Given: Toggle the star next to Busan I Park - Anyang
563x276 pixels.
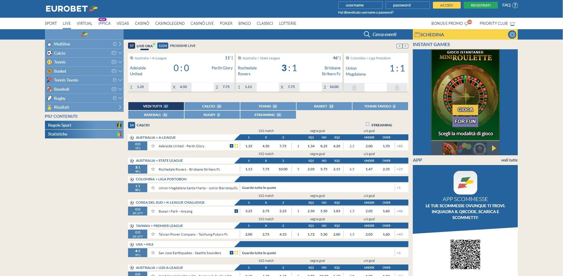Looking at the screenshot, I should pyautogui.click(x=153, y=211).
